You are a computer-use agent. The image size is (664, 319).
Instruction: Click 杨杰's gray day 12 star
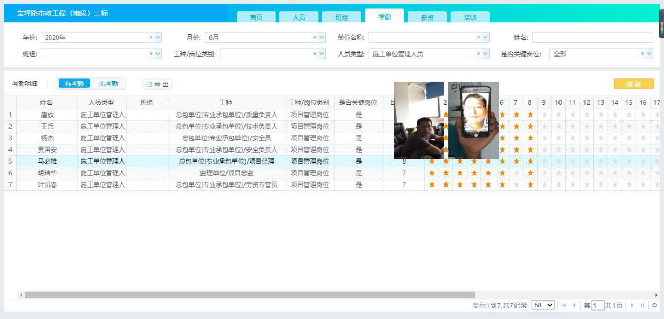point(586,138)
